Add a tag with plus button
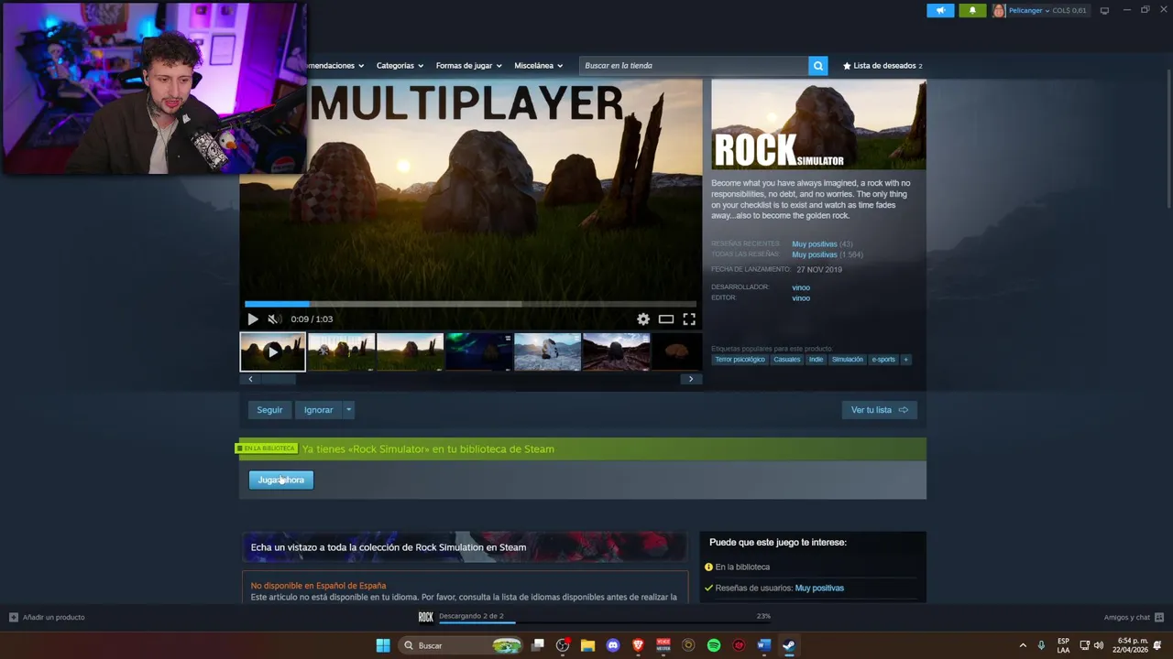This screenshot has height=659, width=1173. pyautogui.click(x=906, y=360)
